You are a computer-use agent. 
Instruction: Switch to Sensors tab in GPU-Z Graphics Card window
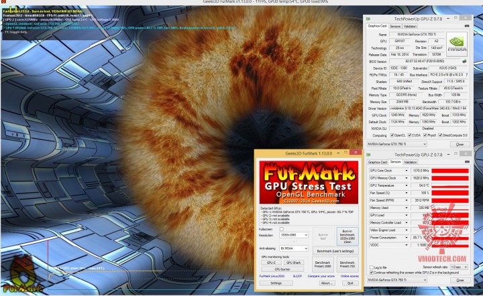[x=395, y=26]
